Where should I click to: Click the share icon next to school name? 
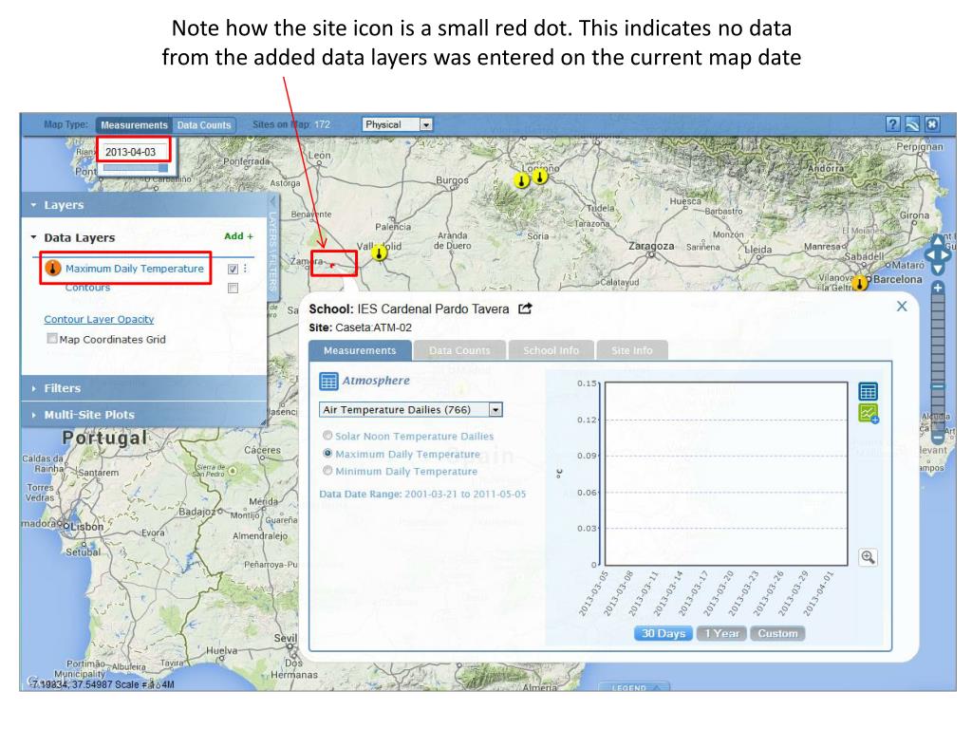pos(525,308)
